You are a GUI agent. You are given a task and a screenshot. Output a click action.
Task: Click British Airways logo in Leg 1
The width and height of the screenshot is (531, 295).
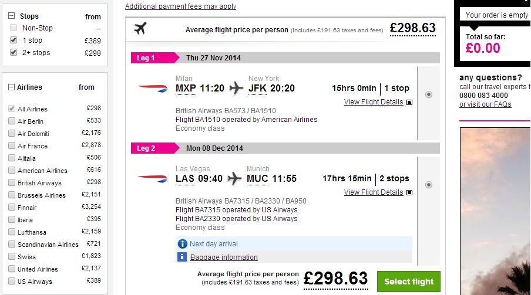click(x=152, y=88)
